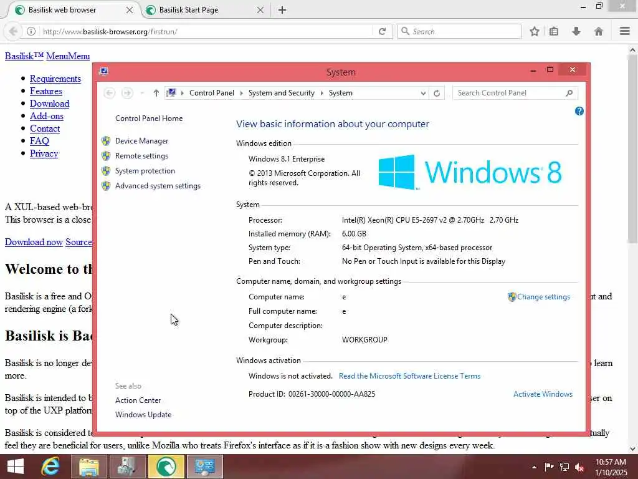Screen dimensions: 638x479
Task: Close the Basilisk web browser tab
Action: (x=130, y=10)
